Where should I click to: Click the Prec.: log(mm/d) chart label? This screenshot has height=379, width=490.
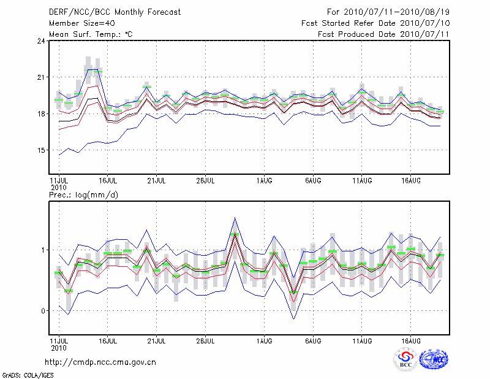pos(83,195)
